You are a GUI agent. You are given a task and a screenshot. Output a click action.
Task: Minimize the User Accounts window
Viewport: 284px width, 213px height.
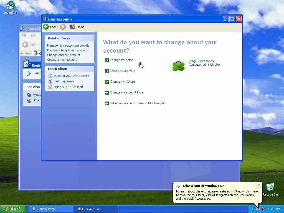point(226,19)
